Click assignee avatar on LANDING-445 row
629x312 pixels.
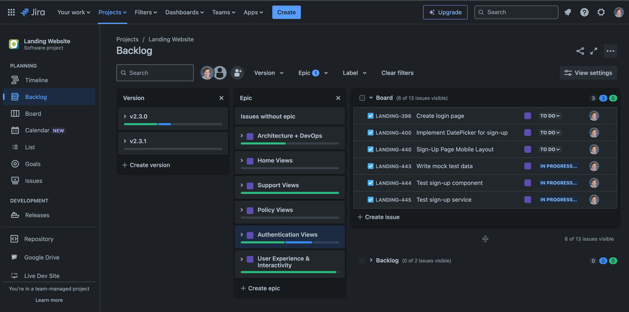tap(594, 199)
